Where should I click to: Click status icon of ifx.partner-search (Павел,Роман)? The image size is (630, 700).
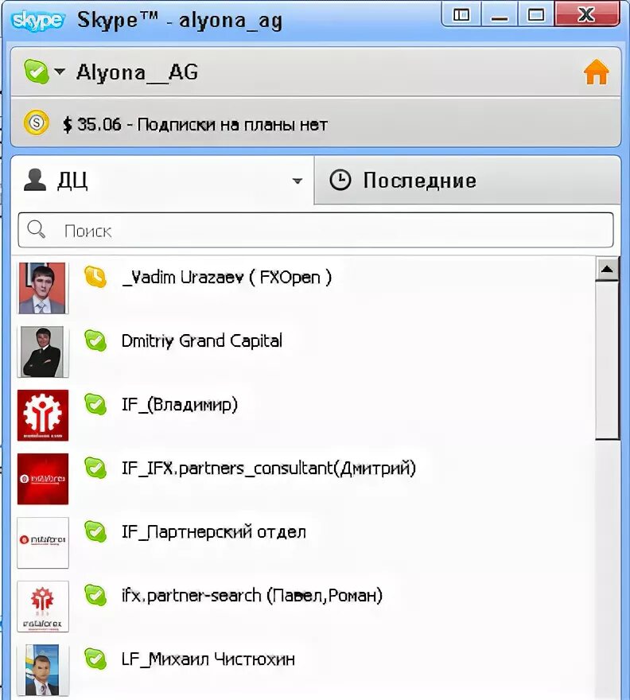coord(95,596)
